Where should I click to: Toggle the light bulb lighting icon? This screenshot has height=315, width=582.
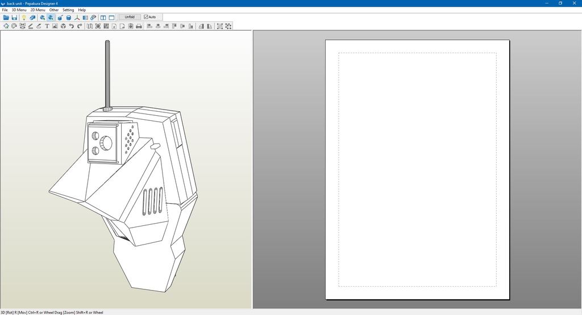[24, 18]
